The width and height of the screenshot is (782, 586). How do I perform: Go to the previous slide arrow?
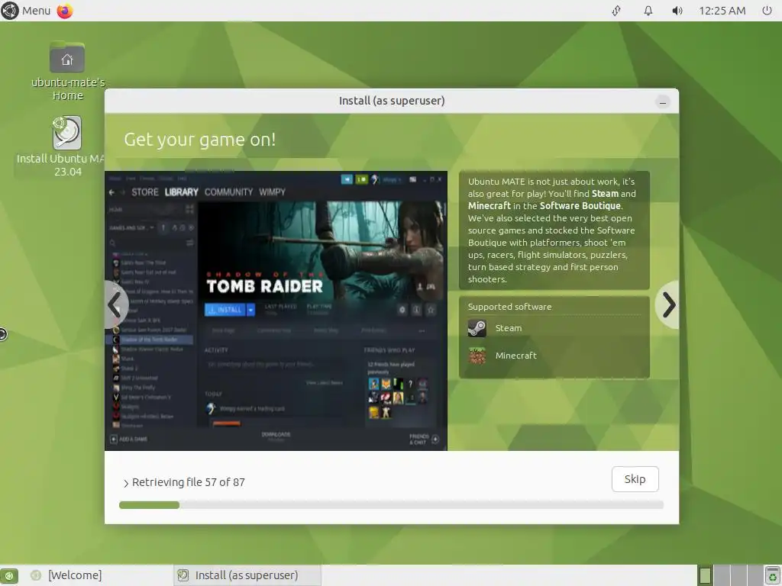pos(115,304)
